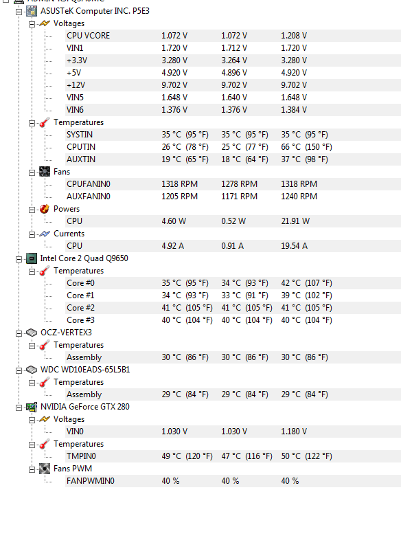Collapse the motherboard Temperatures section
This screenshot has height=536, width=401.
[32, 123]
